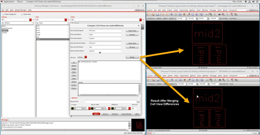Image resolution: width=260 pixels, height=135 pixels.
Task: Select mid2 cell in Cell list
Action: coord(38,35)
